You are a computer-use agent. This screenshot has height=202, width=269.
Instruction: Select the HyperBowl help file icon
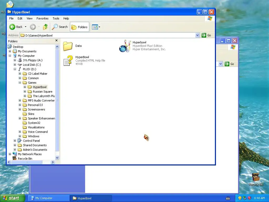[68, 60]
